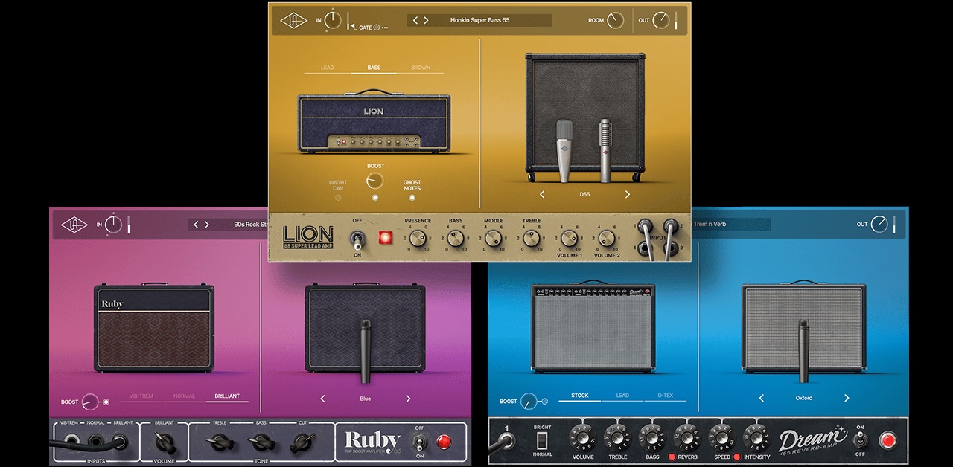Flip the Dream Bright/Normal switch
The width and height of the screenshot is (953, 467).
(x=543, y=441)
